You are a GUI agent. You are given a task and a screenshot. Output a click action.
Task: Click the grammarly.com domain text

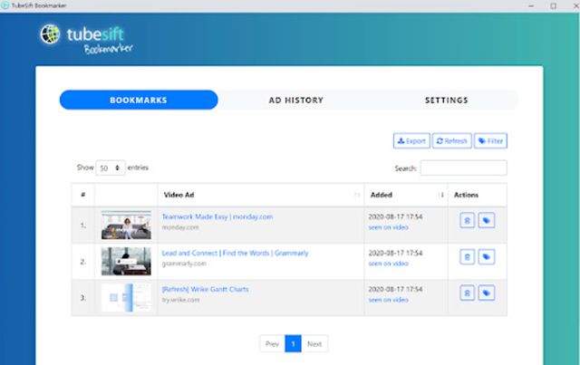[184, 264]
